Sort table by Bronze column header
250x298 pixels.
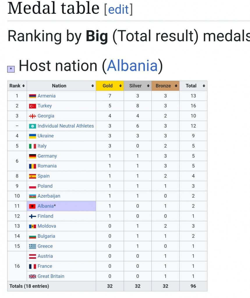(163, 86)
